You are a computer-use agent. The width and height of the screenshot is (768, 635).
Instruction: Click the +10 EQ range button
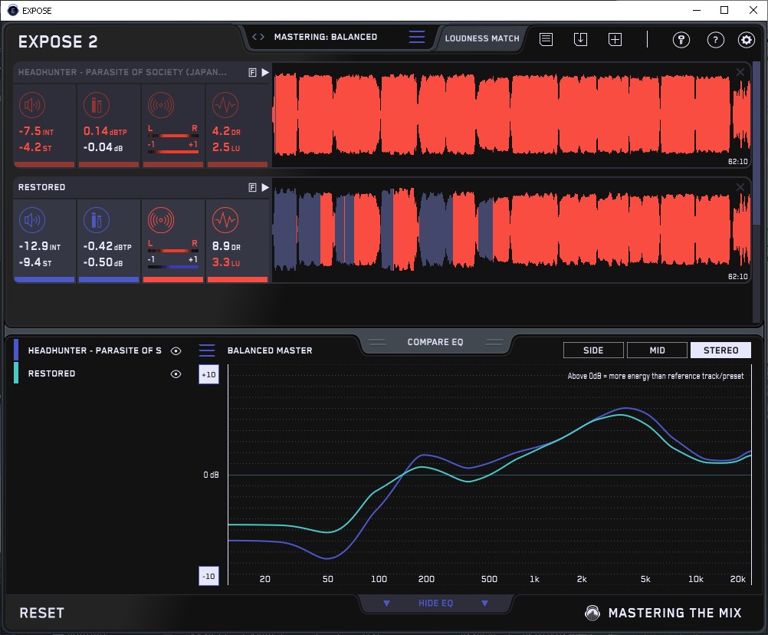pyautogui.click(x=208, y=374)
